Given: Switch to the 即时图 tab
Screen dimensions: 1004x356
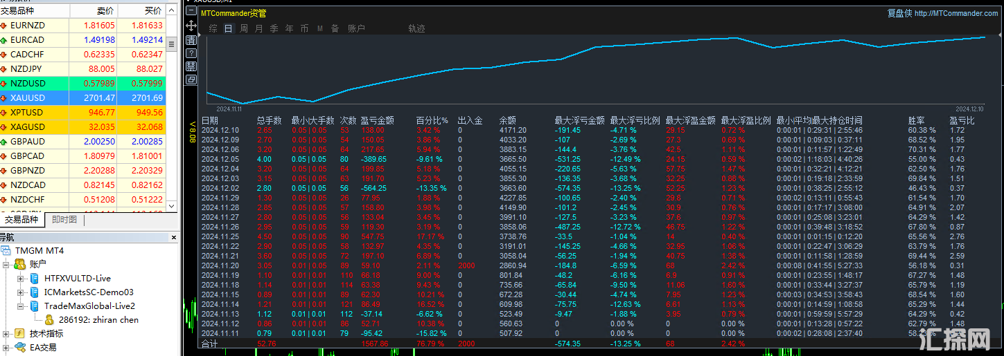Looking at the screenshot, I should 64,220.
